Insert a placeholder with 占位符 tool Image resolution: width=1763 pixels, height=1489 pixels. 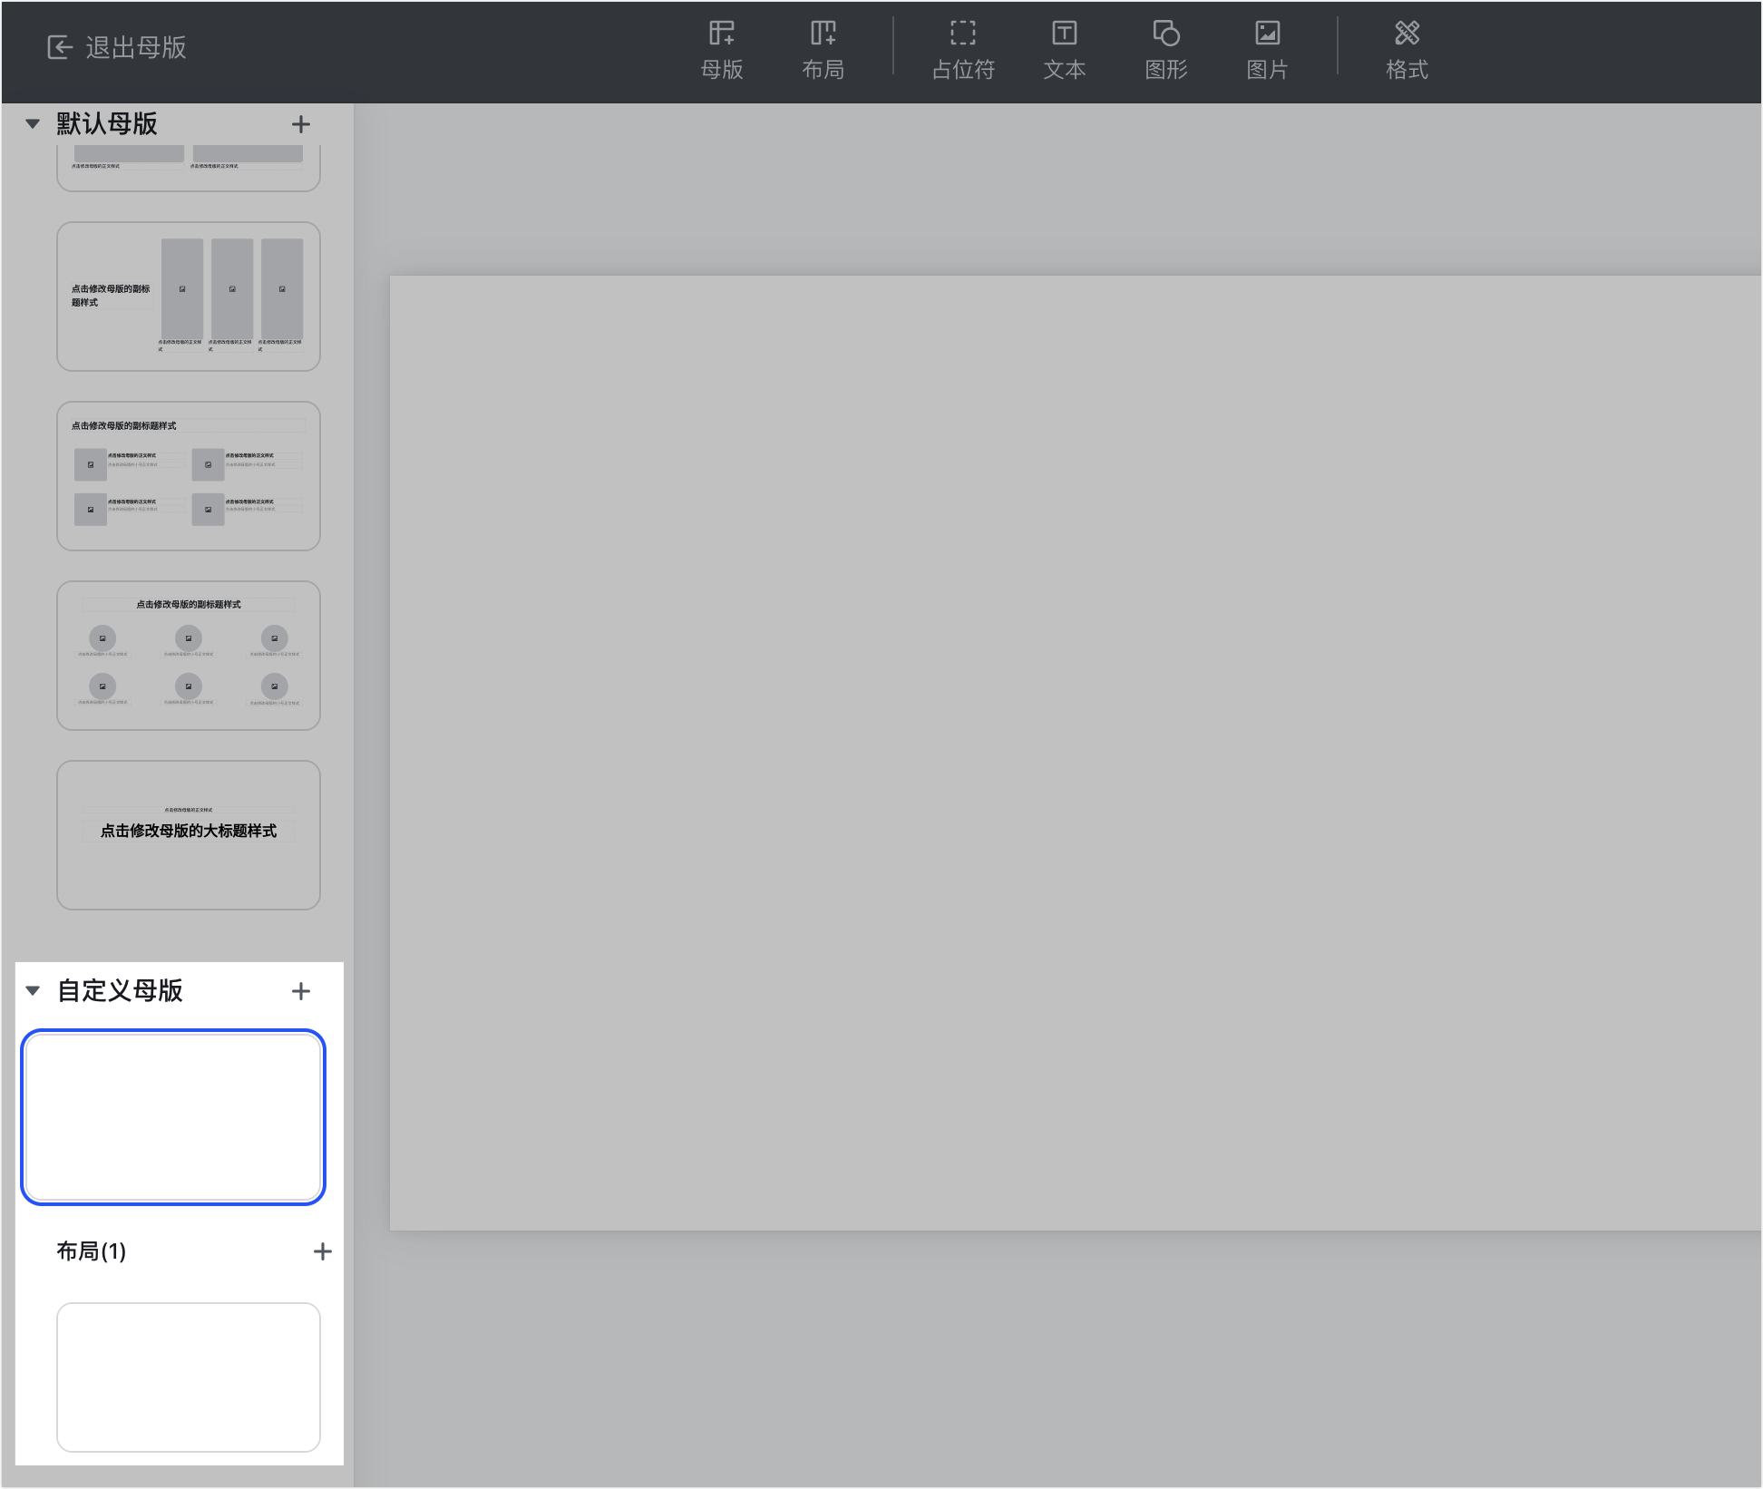click(x=963, y=51)
